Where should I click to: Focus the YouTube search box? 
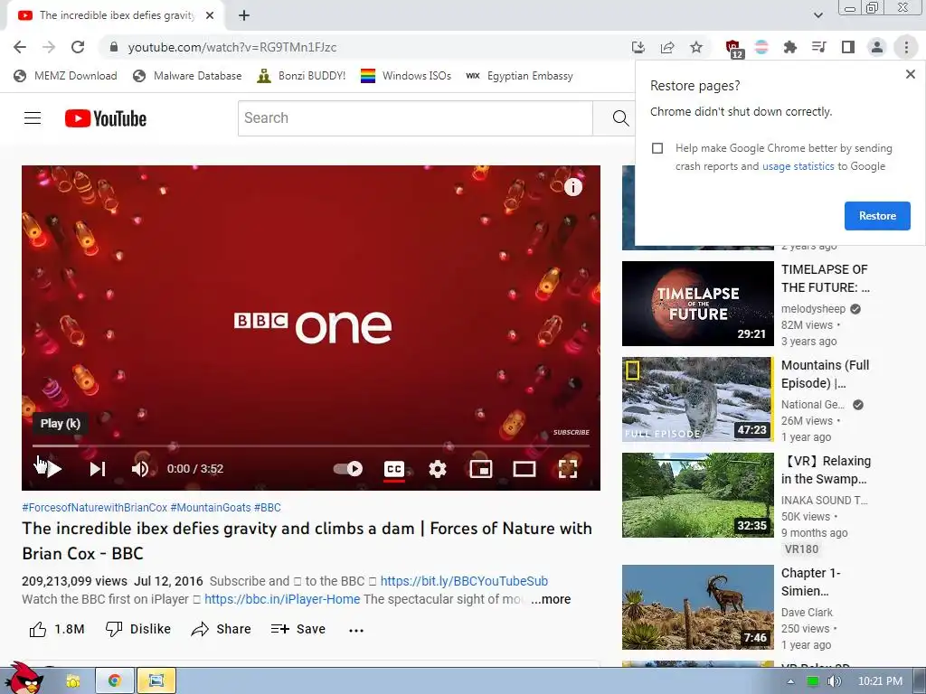[415, 118]
